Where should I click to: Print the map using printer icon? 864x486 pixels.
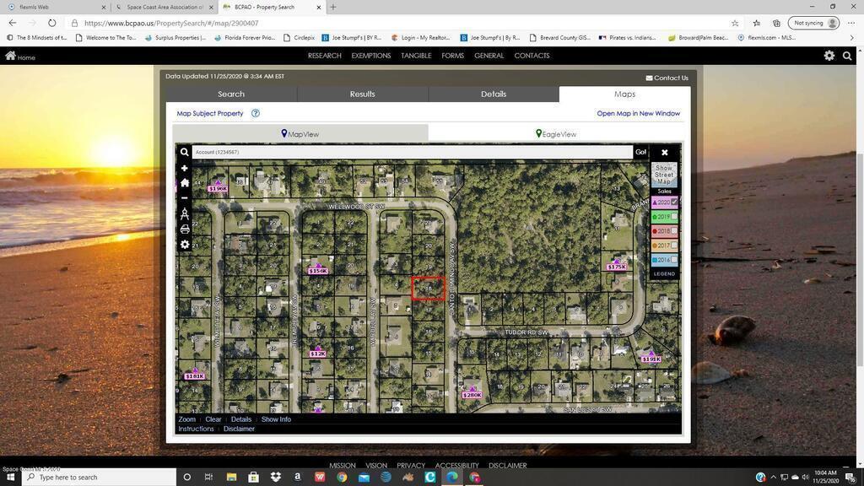click(184, 229)
